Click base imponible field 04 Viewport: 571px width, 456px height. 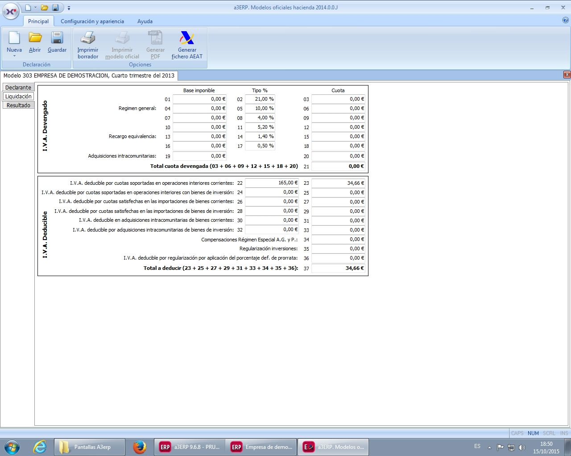199,108
